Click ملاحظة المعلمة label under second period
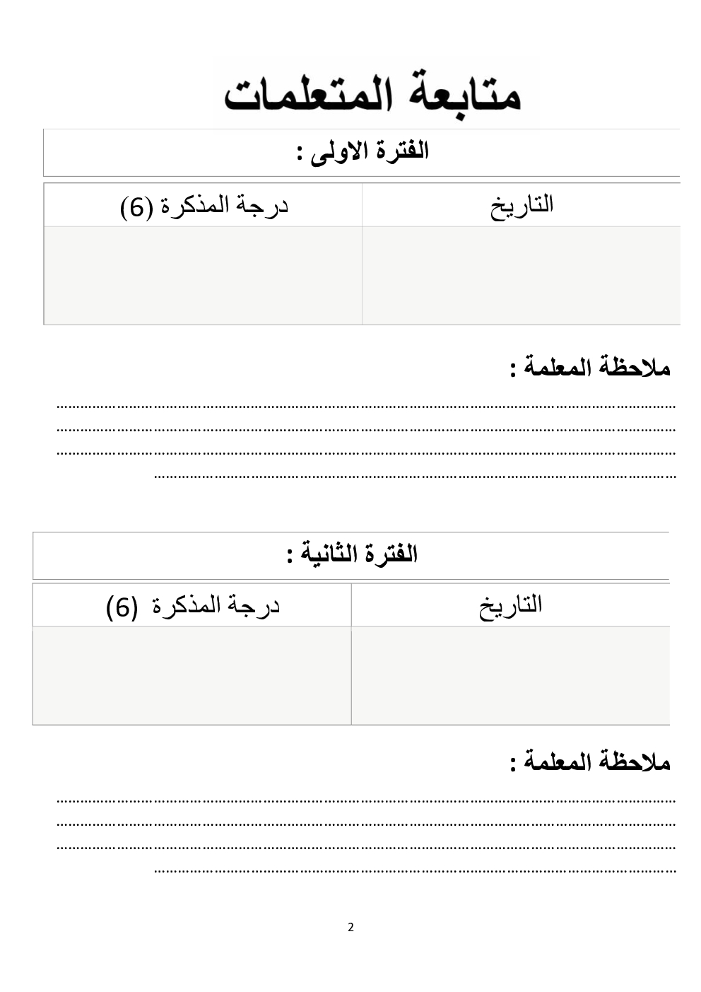 [x=590, y=762]
